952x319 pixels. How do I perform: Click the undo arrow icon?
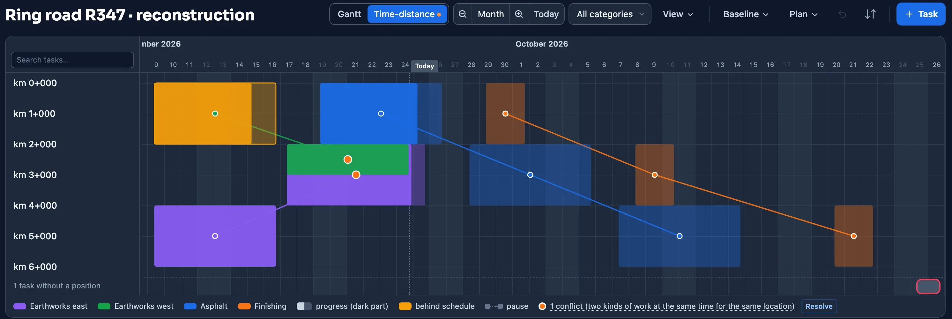(x=842, y=14)
